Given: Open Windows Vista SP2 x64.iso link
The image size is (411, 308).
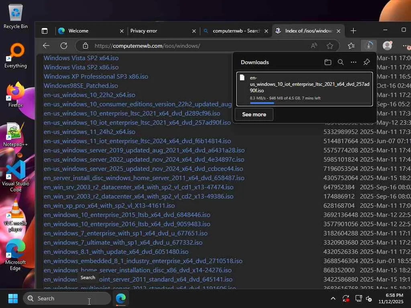Looking at the screenshot, I should (x=81, y=58).
